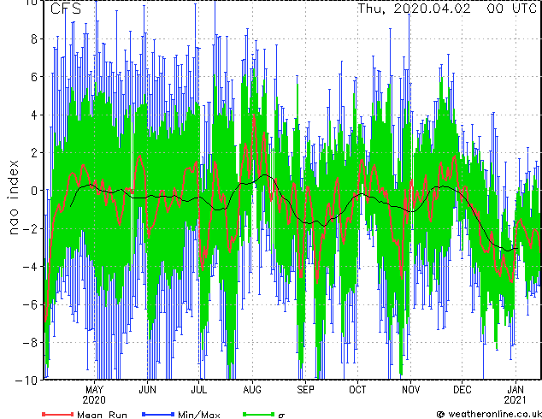The height and width of the screenshot is (419, 542).
Task: Click the y-axis value 4
Action: (x=34, y=115)
